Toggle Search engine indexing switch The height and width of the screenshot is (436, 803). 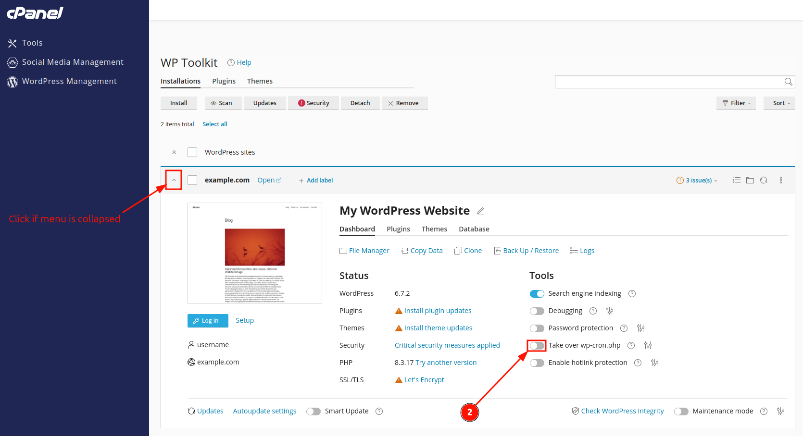(x=537, y=294)
